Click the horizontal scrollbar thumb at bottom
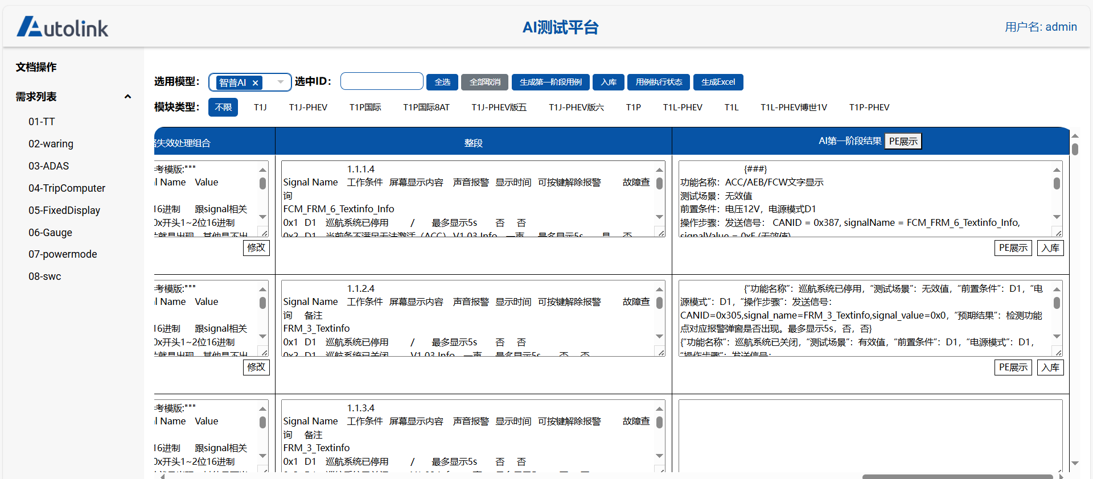1093x479 pixels. click(957, 477)
